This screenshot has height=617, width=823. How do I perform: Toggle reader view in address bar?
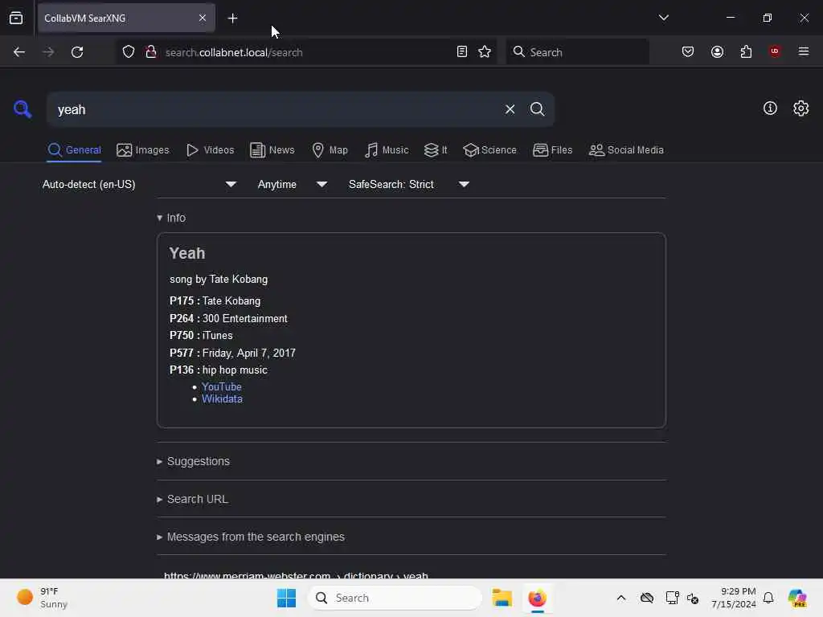pos(462,51)
